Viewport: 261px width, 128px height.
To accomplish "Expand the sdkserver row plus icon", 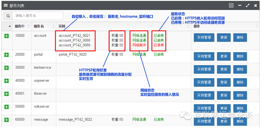I will pos(6,107).
